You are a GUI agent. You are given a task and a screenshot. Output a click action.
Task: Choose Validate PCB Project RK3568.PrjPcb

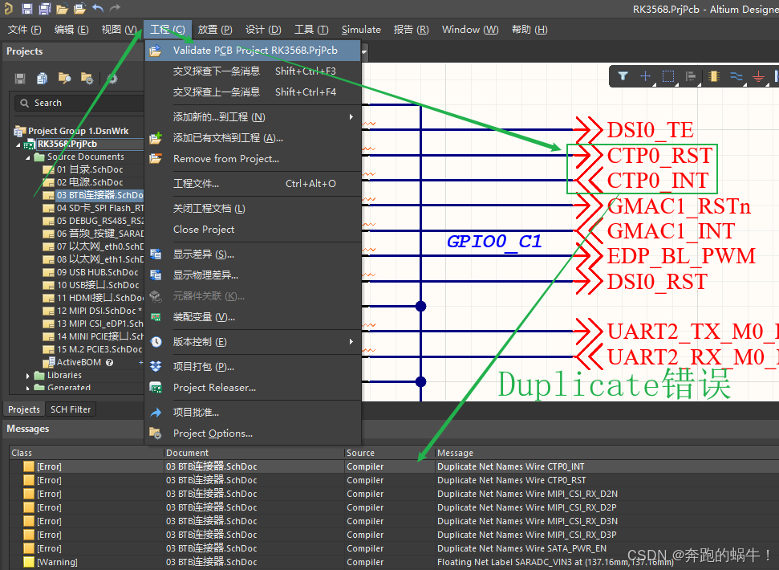pyautogui.click(x=253, y=51)
